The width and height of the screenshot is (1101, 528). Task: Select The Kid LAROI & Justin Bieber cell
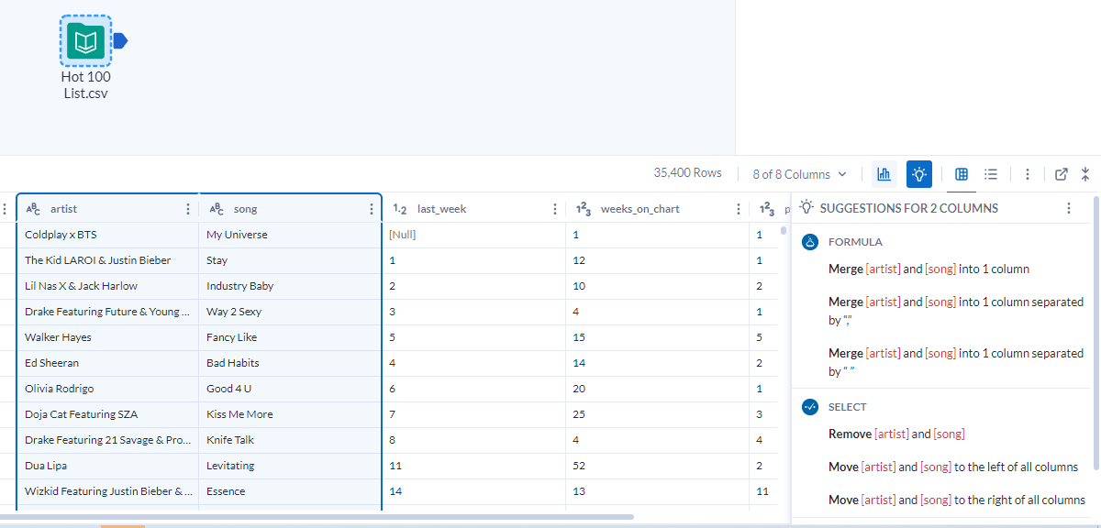pyautogui.click(x=107, y=260)
